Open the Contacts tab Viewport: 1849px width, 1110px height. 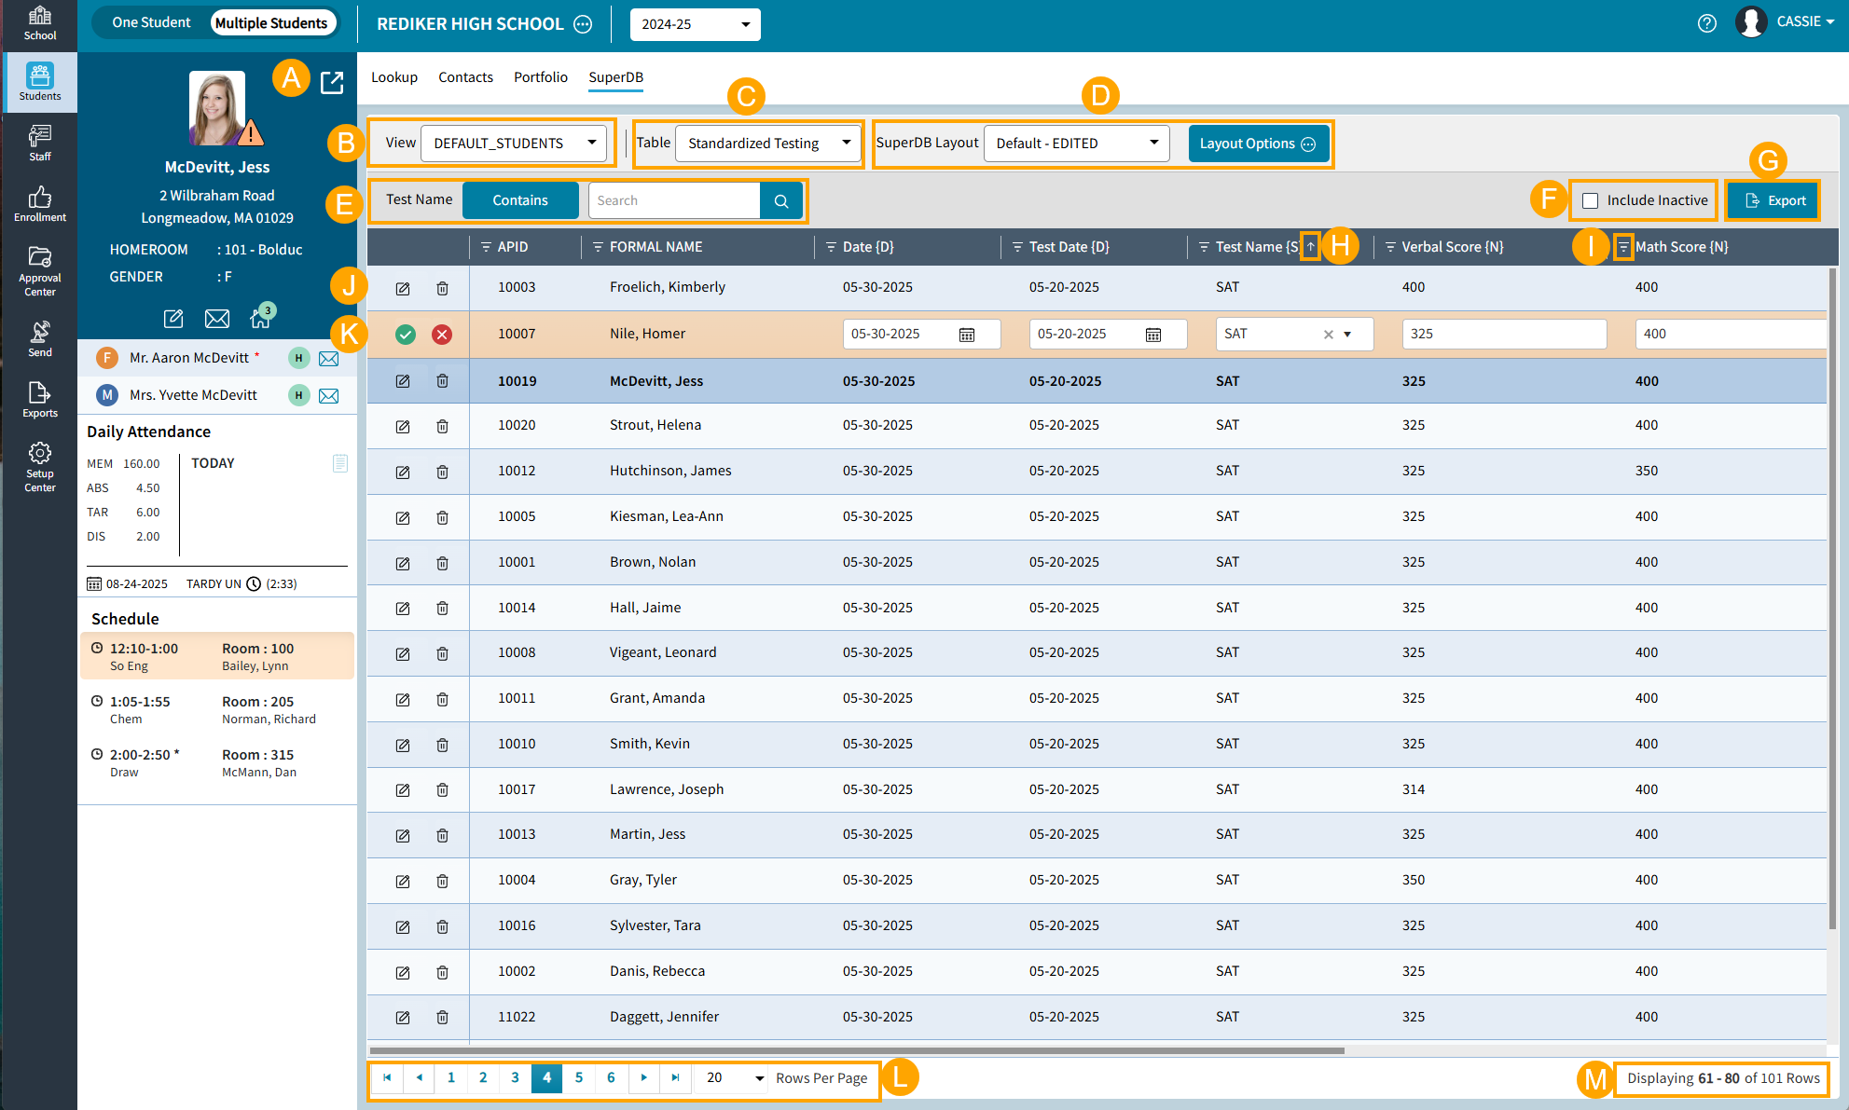point(465,77)
